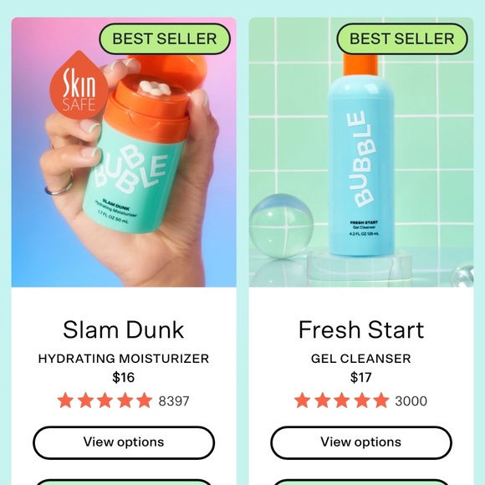Click the Skin Safe droplet badge
The height and width of the screenshot is (485, 485).
tap(79, 85)
